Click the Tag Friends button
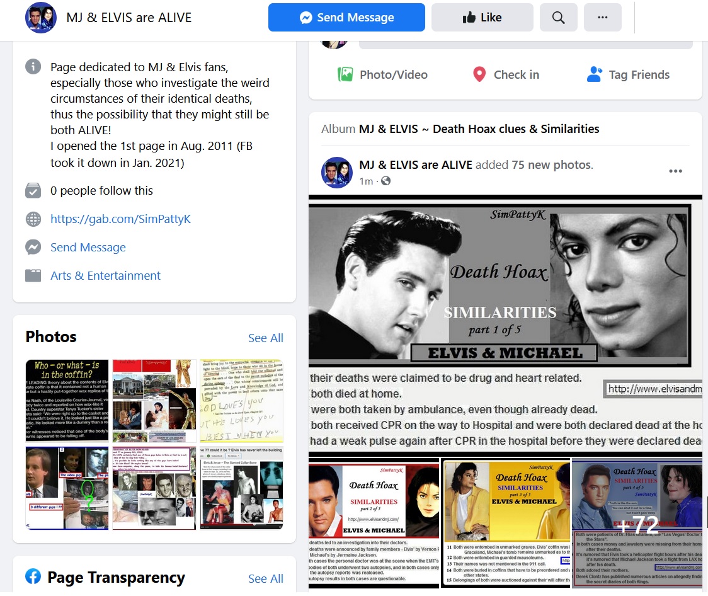Screen dimensions: 708x596 point(628,74)
